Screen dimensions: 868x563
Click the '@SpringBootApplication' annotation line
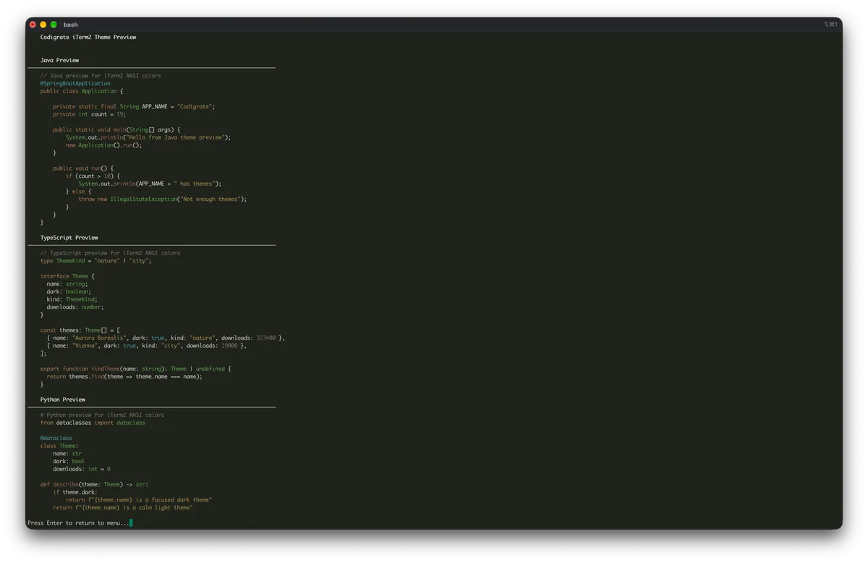tap(75, 83)
